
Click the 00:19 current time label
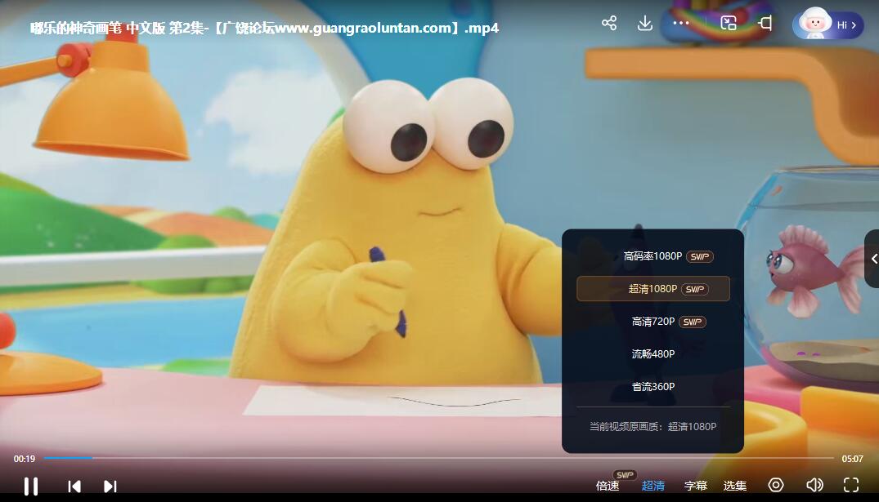tap(24, 459)
